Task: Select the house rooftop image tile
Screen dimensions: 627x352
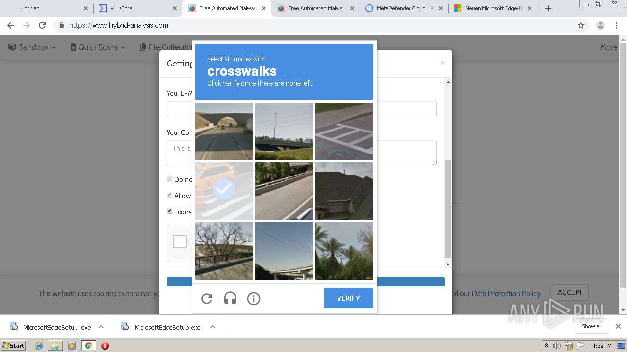Action: point(344,191)
